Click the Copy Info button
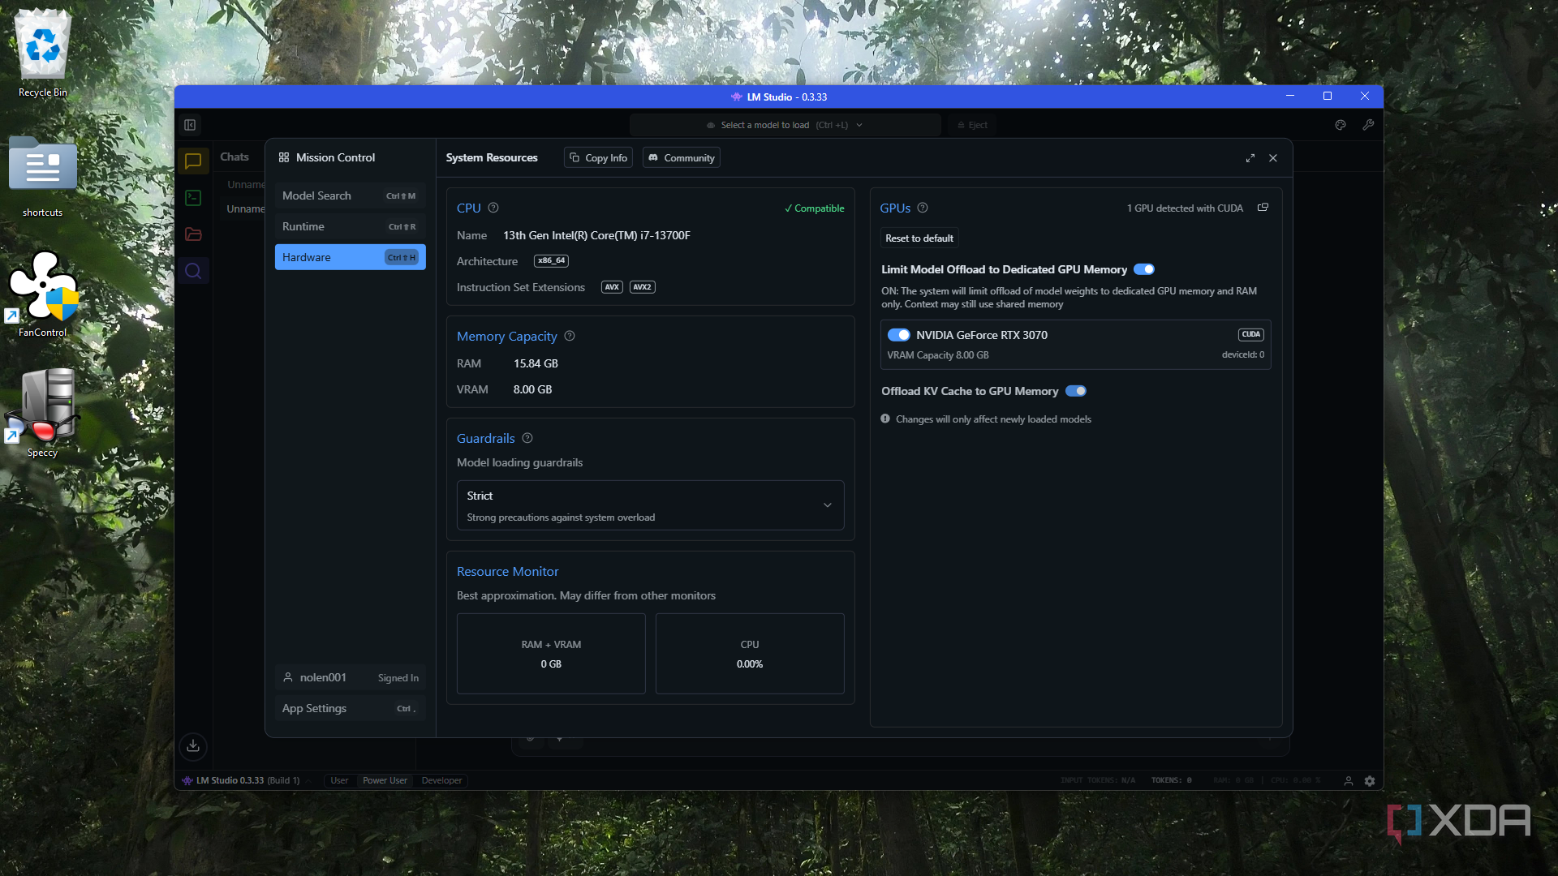This screenshot has height=876, width=1558. pos(599,158)
